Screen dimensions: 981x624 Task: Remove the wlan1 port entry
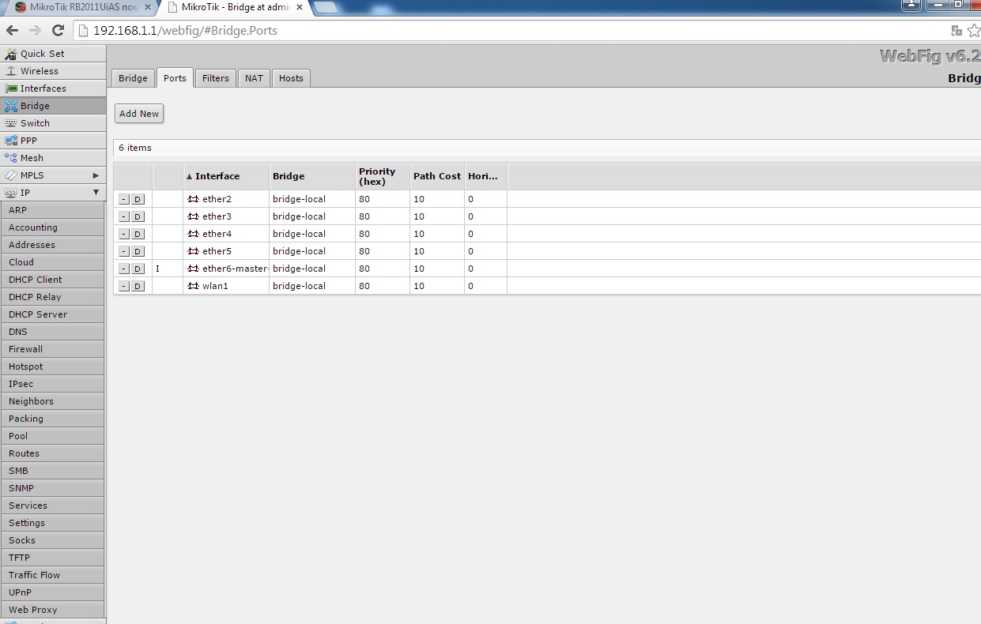pyautogui.click(x=124, y=286)
